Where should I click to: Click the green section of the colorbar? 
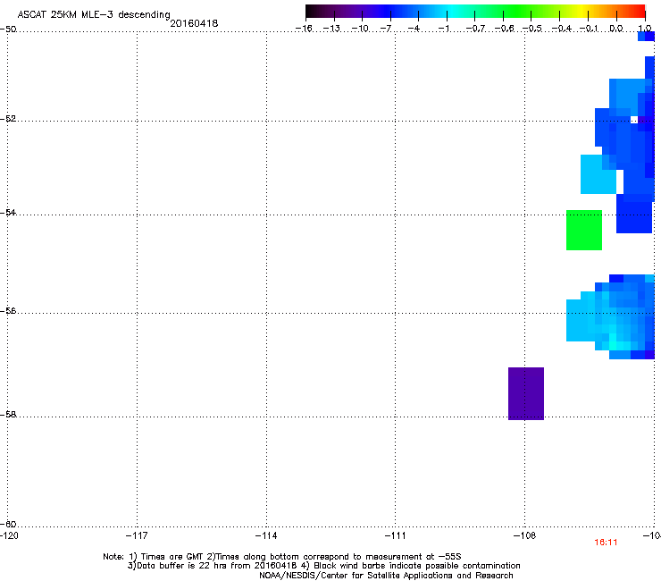tap(518, 11)
